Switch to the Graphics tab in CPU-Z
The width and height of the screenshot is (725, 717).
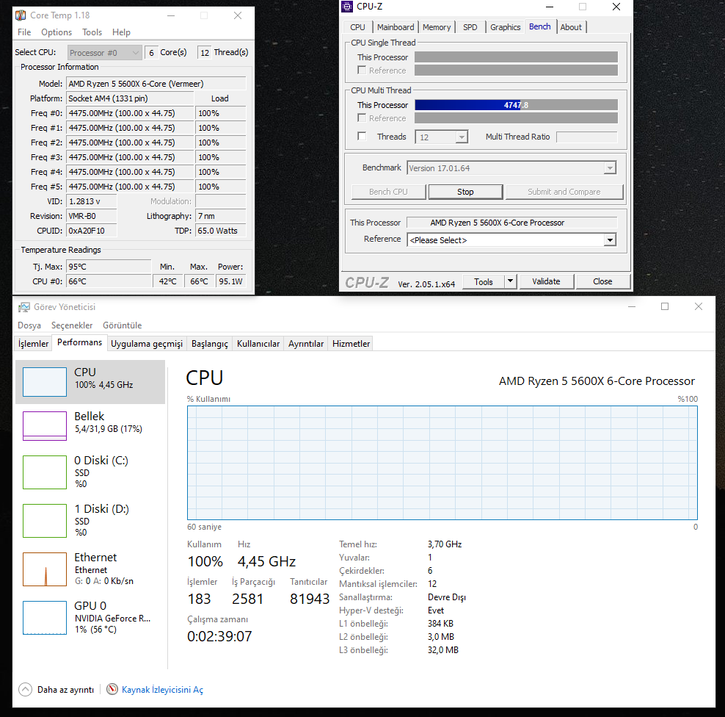[505, 27]
